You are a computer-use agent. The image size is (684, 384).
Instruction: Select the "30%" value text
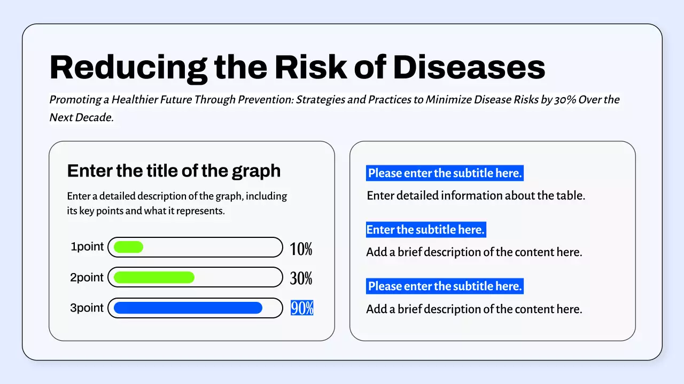click(301, 278)
